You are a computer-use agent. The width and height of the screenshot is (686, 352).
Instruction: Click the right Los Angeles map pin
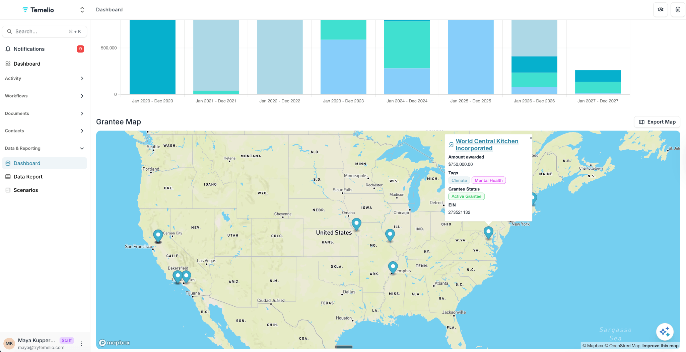pyautogui.click(x=187, y=277)
